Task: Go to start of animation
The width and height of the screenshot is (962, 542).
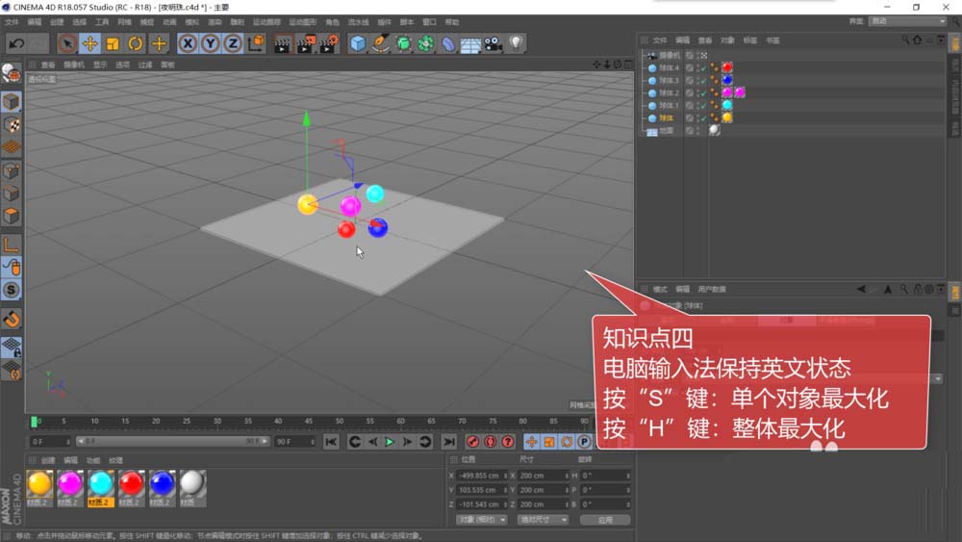Action: pos(331,442)
